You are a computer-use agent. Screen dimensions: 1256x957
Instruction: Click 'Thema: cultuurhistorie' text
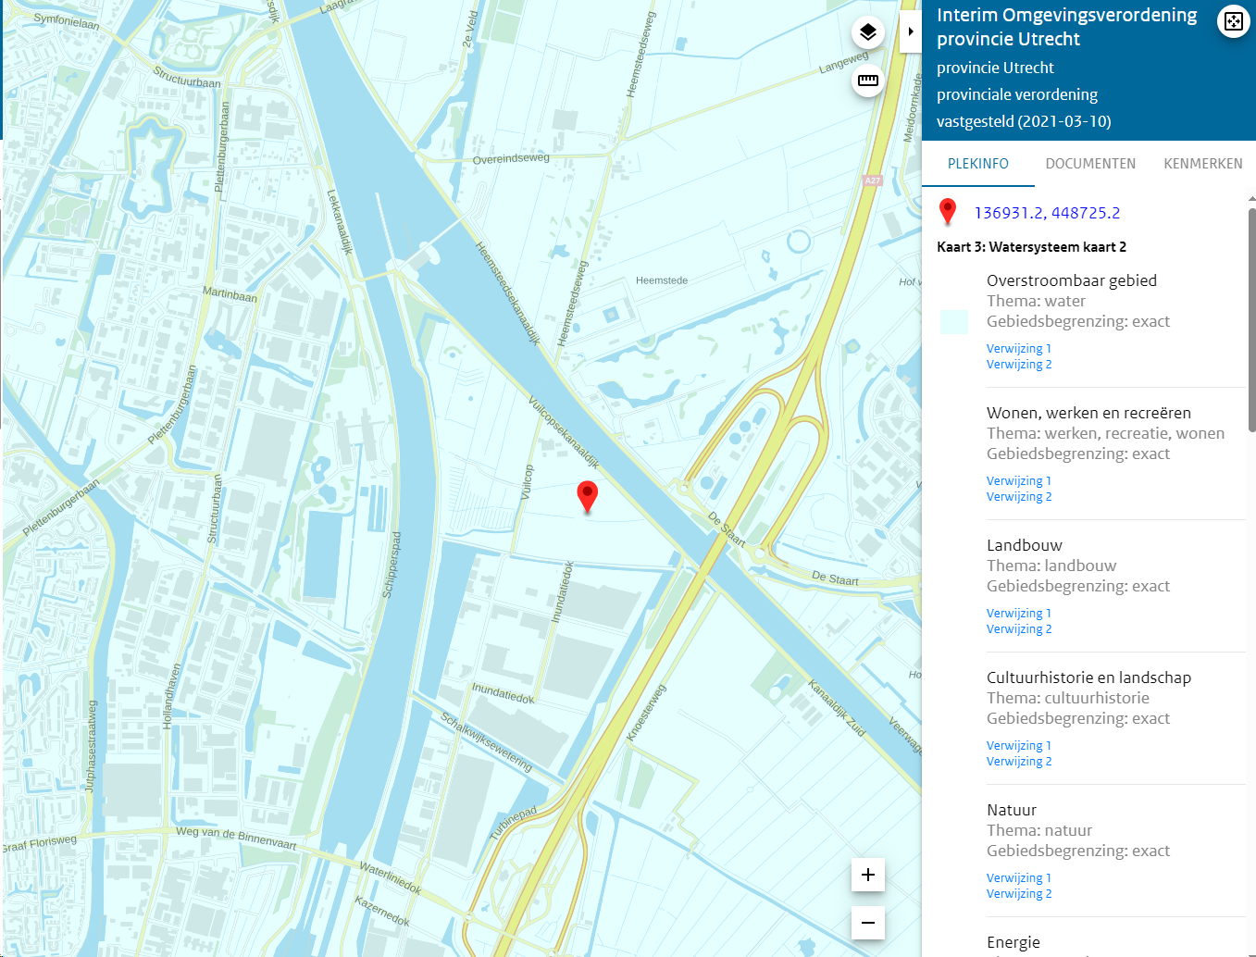click(x=1068, y=698)
